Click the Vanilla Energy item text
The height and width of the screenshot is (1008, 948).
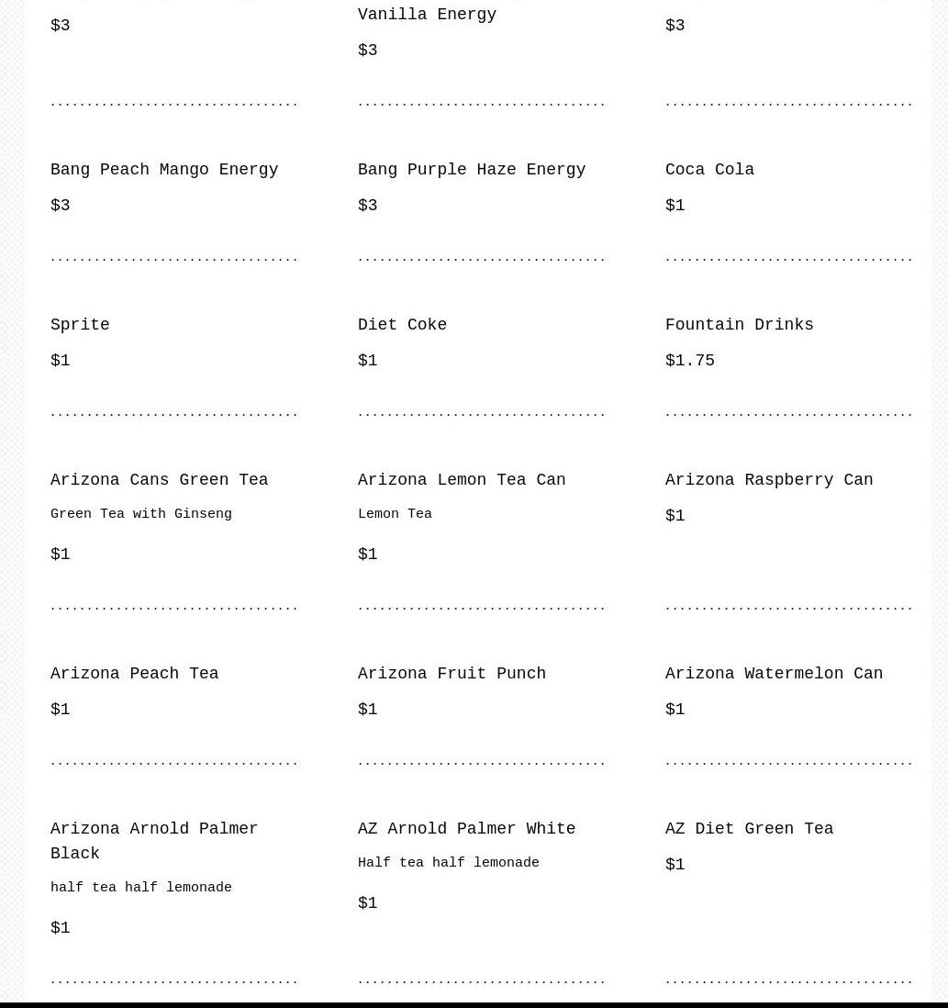point(427,15)
